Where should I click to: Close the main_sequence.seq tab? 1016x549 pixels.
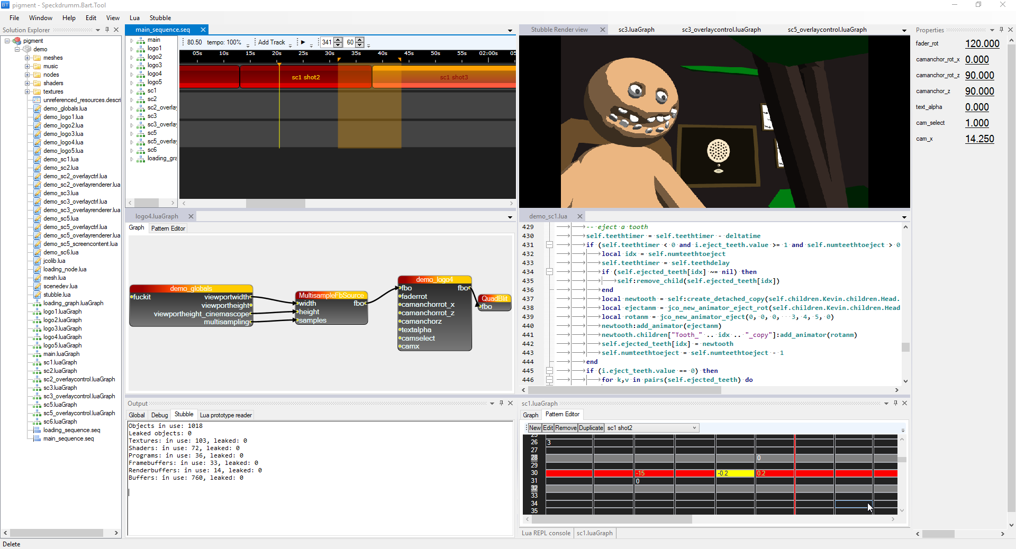pyautogui.click(x=203, y=30)
